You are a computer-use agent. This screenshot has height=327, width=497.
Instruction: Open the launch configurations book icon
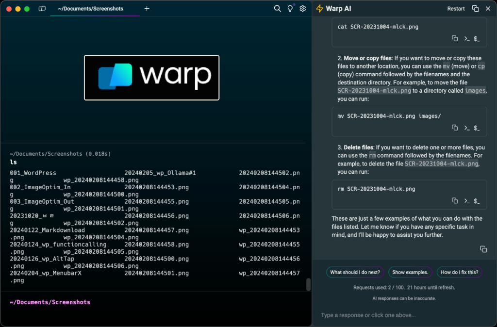pos(42,8)
